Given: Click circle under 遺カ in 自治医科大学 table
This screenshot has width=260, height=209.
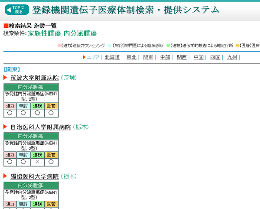Looking at the screenshot, I should click(10, 162).
